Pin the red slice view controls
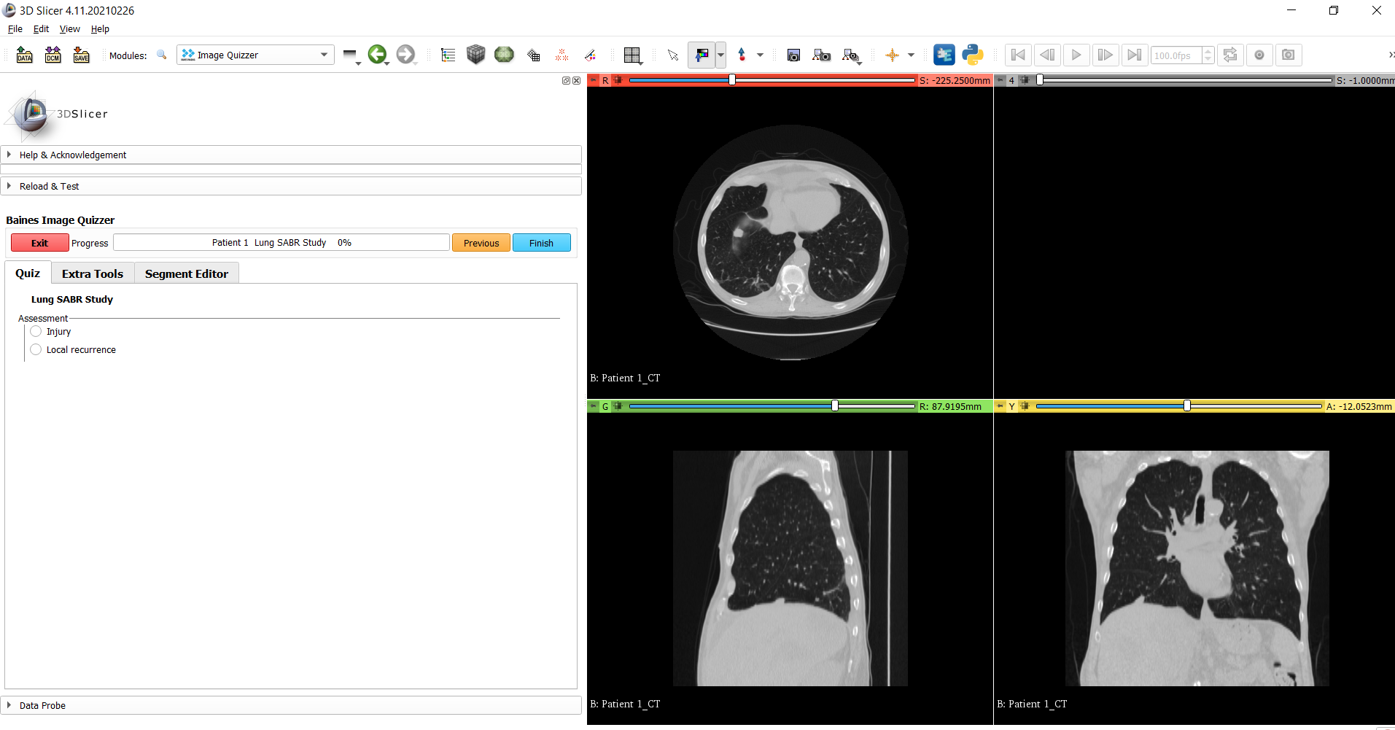The image size is (1395, 730). 594,80
